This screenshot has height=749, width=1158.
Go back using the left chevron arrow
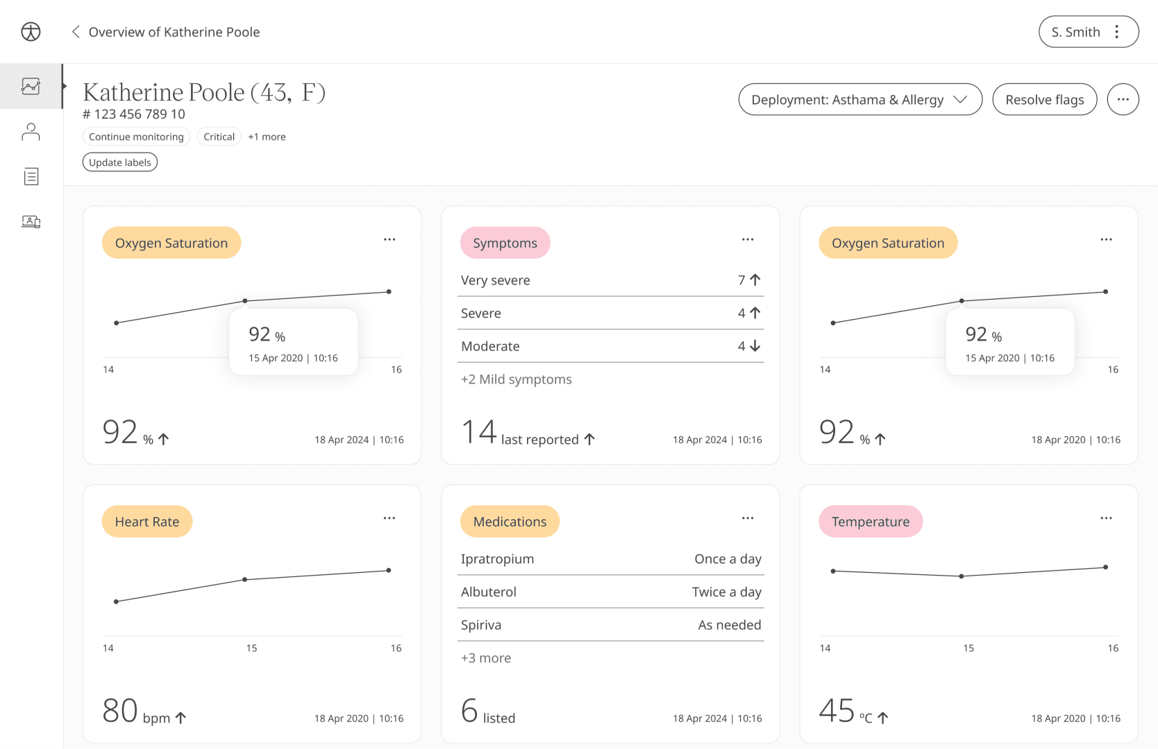(x=76, y=32)
